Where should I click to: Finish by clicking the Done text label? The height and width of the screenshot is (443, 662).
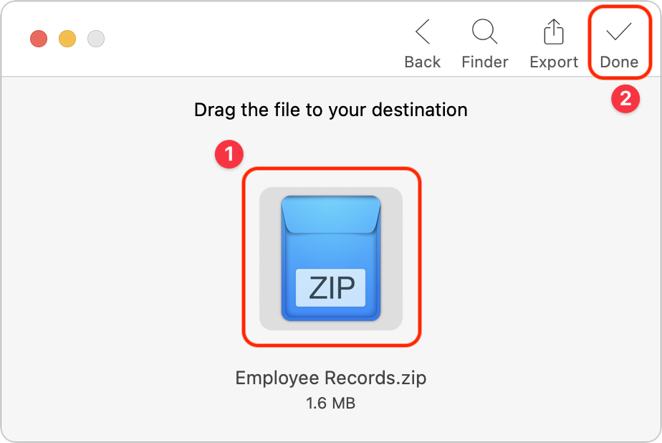[619, 62]
